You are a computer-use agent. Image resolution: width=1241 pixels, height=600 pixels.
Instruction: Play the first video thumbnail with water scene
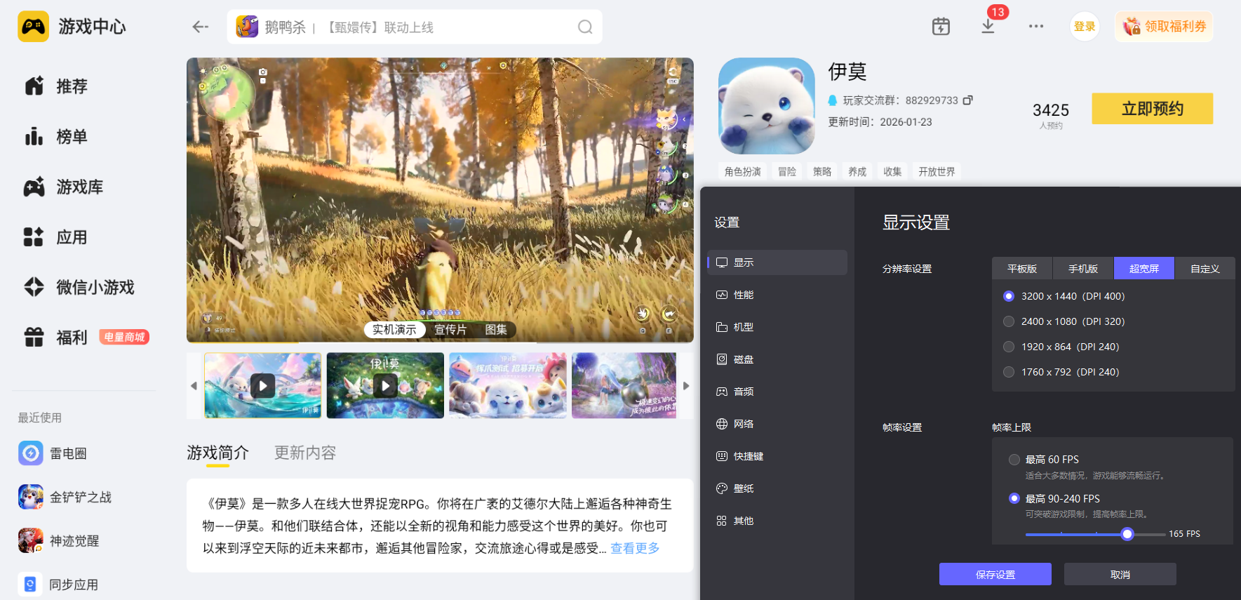tap(263, 386)
